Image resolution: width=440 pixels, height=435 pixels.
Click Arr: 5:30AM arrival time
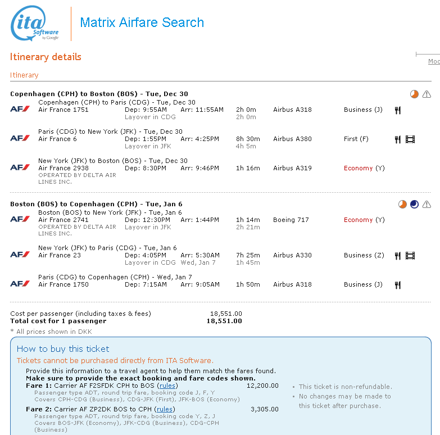pos(200,255)
